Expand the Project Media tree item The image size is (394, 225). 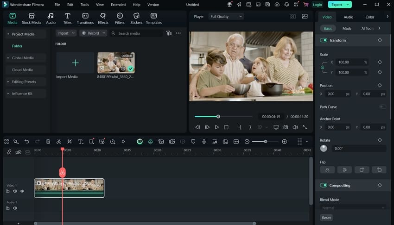click(x=8, y=34)
